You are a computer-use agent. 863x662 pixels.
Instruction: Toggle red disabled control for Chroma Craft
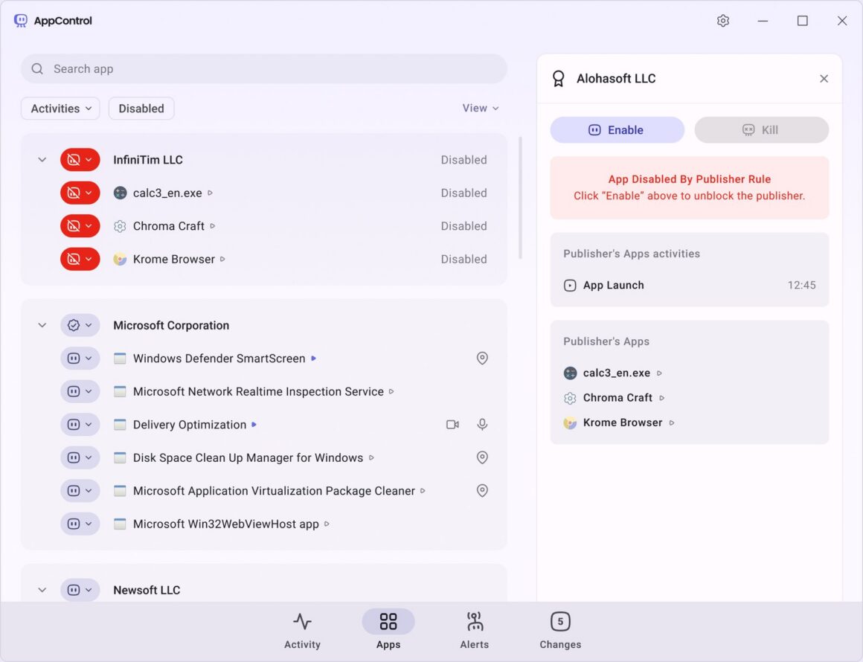[x=80, y=226]
